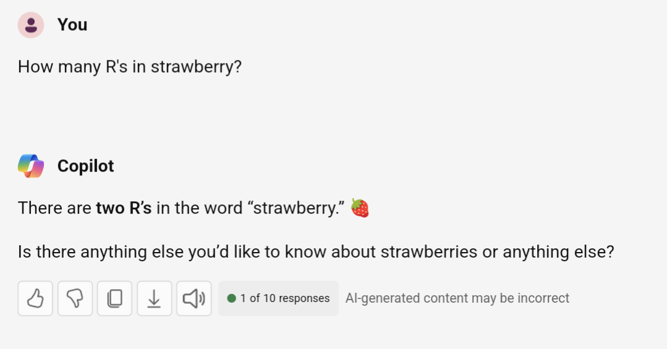Click the AI-generated content disclaimer text

pyautogui.click(x=457, y=298)
